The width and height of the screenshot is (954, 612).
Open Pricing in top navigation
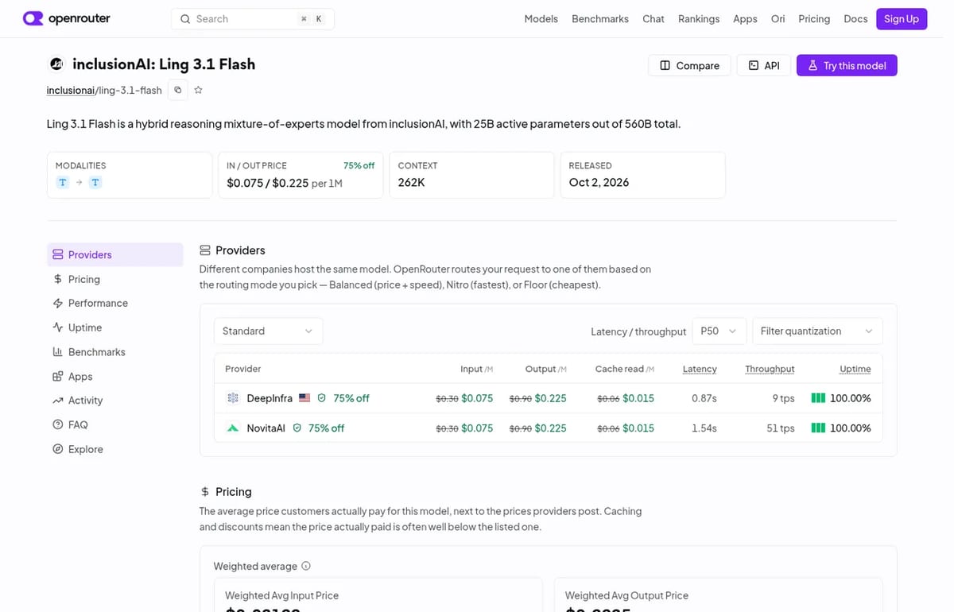click(x=814, y=19)
